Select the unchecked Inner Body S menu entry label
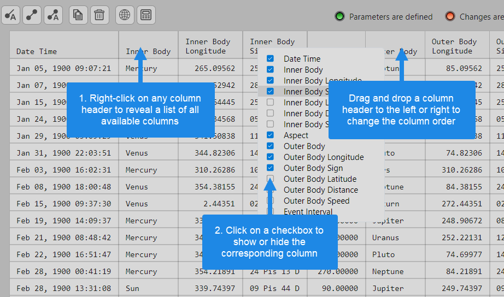Screen dimensions: 504x297 click(x=306, y=124)
